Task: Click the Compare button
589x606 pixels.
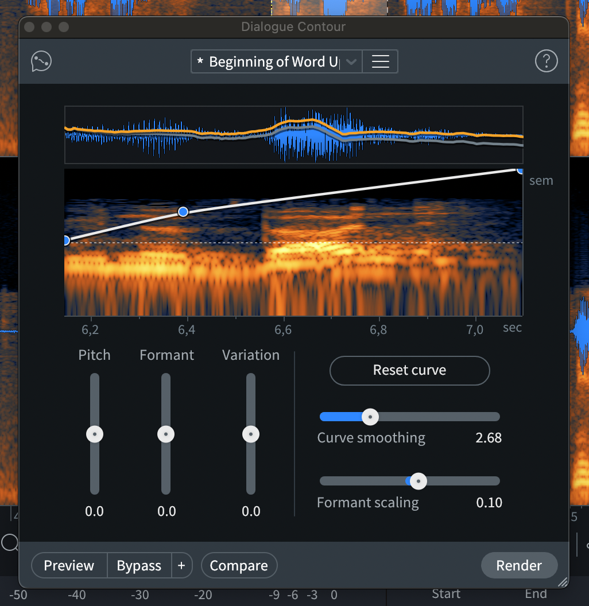Action: (239, 565)
